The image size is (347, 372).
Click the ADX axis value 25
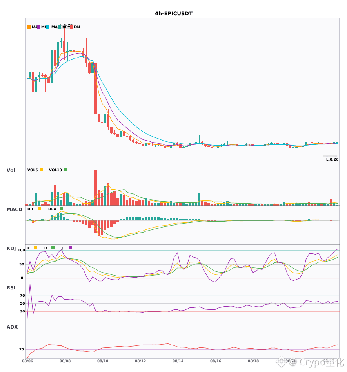point(22,349)
